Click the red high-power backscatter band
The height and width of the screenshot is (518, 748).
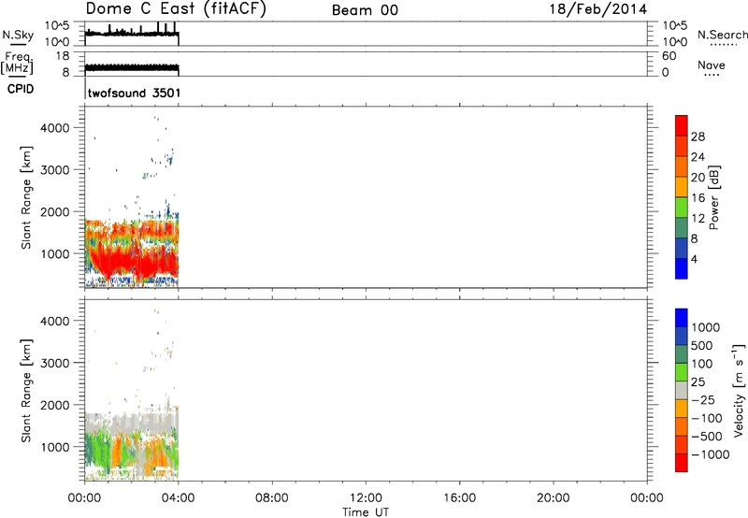134,260
